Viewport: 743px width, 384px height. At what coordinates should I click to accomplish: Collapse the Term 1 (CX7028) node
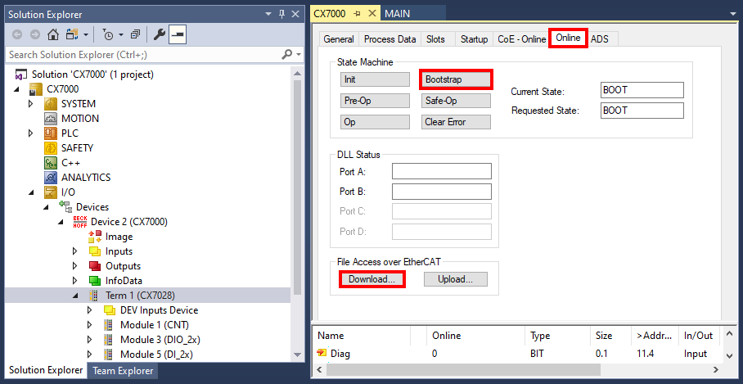click(75, 296)
